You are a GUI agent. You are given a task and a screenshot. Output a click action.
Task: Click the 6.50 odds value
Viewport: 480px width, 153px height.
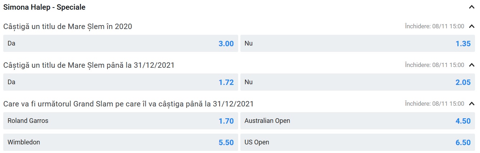click(x=463, y=143)
